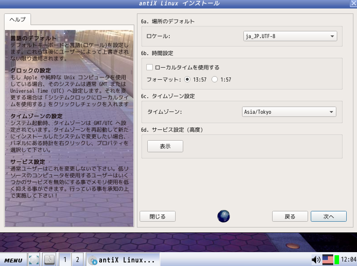Screen dimensions: 357x266
Task: Click the antiX Linux... taskbar window entry
Action: (123, 260)
